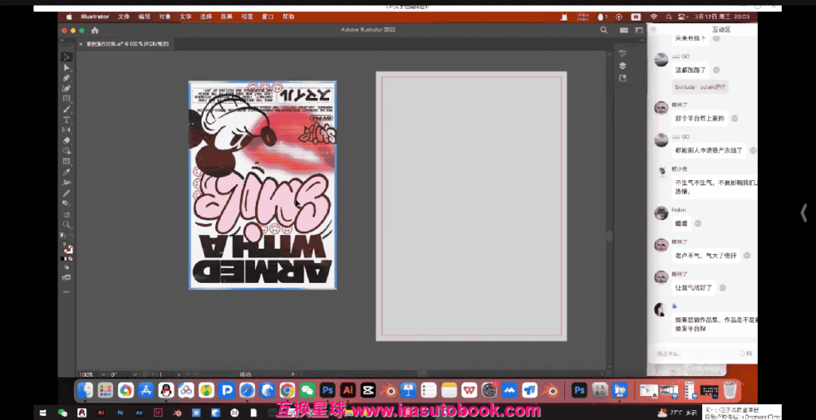816x420 pixels.
Task: Open QQ penguin icon in dock
Action: [x=166, y=389]
